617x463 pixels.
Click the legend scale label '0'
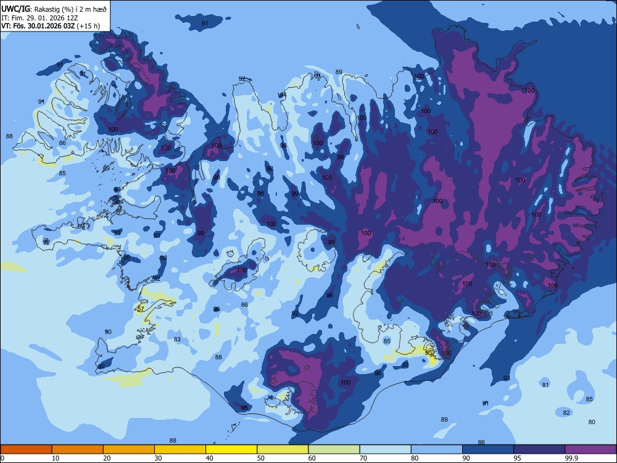pyautogui.click(x=2, y=458)
